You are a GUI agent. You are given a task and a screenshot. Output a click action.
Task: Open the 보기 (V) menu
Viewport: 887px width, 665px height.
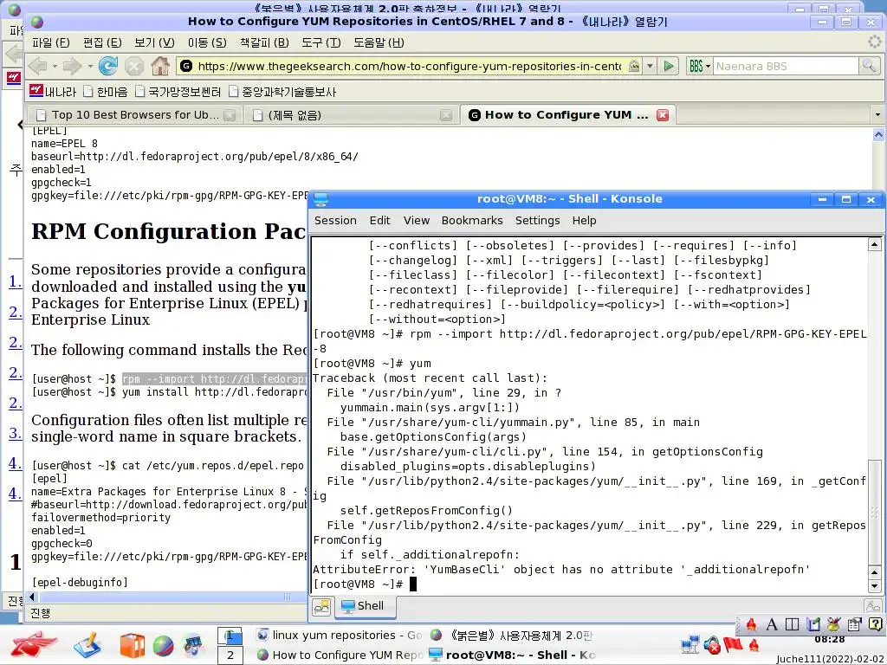pyautogui.click(x=154, y=42)
